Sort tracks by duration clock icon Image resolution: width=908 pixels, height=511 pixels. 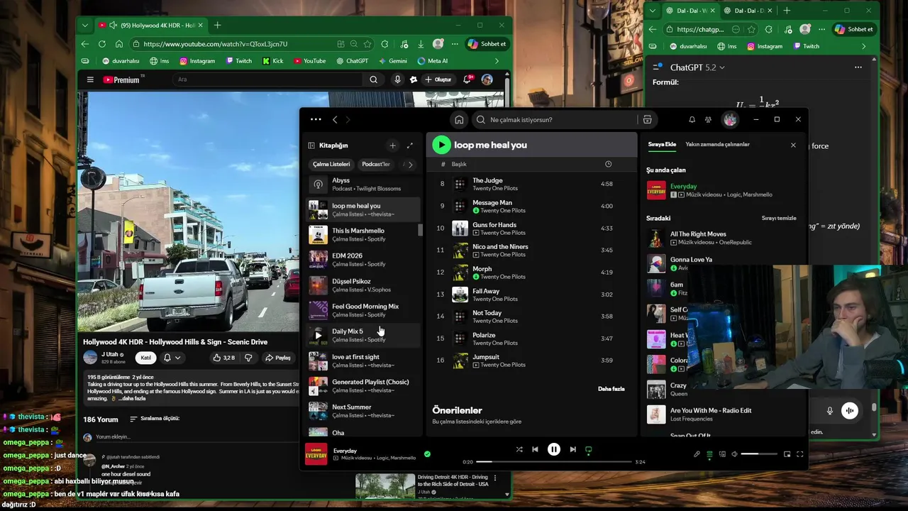point(608,164)
